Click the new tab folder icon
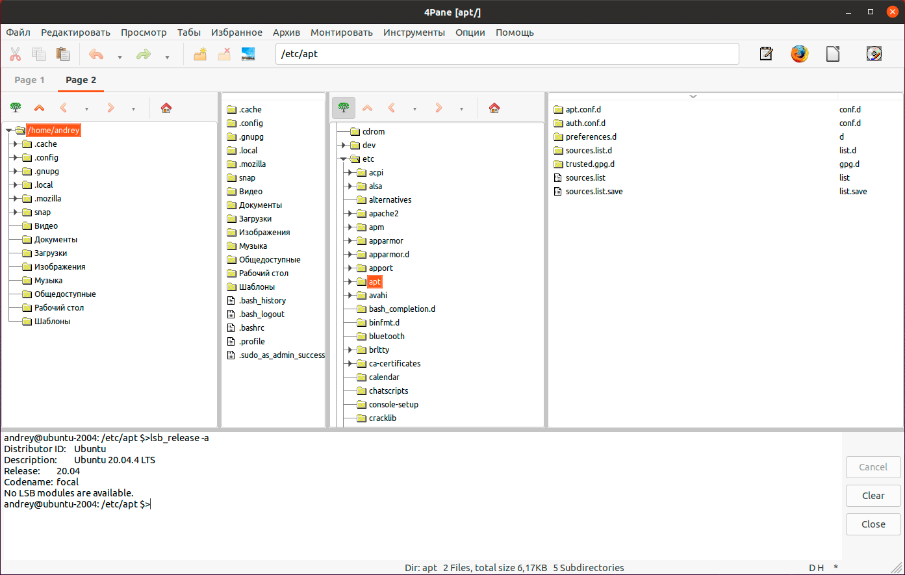The height and width of the screenshot is (575, 905). coord(200,55)
